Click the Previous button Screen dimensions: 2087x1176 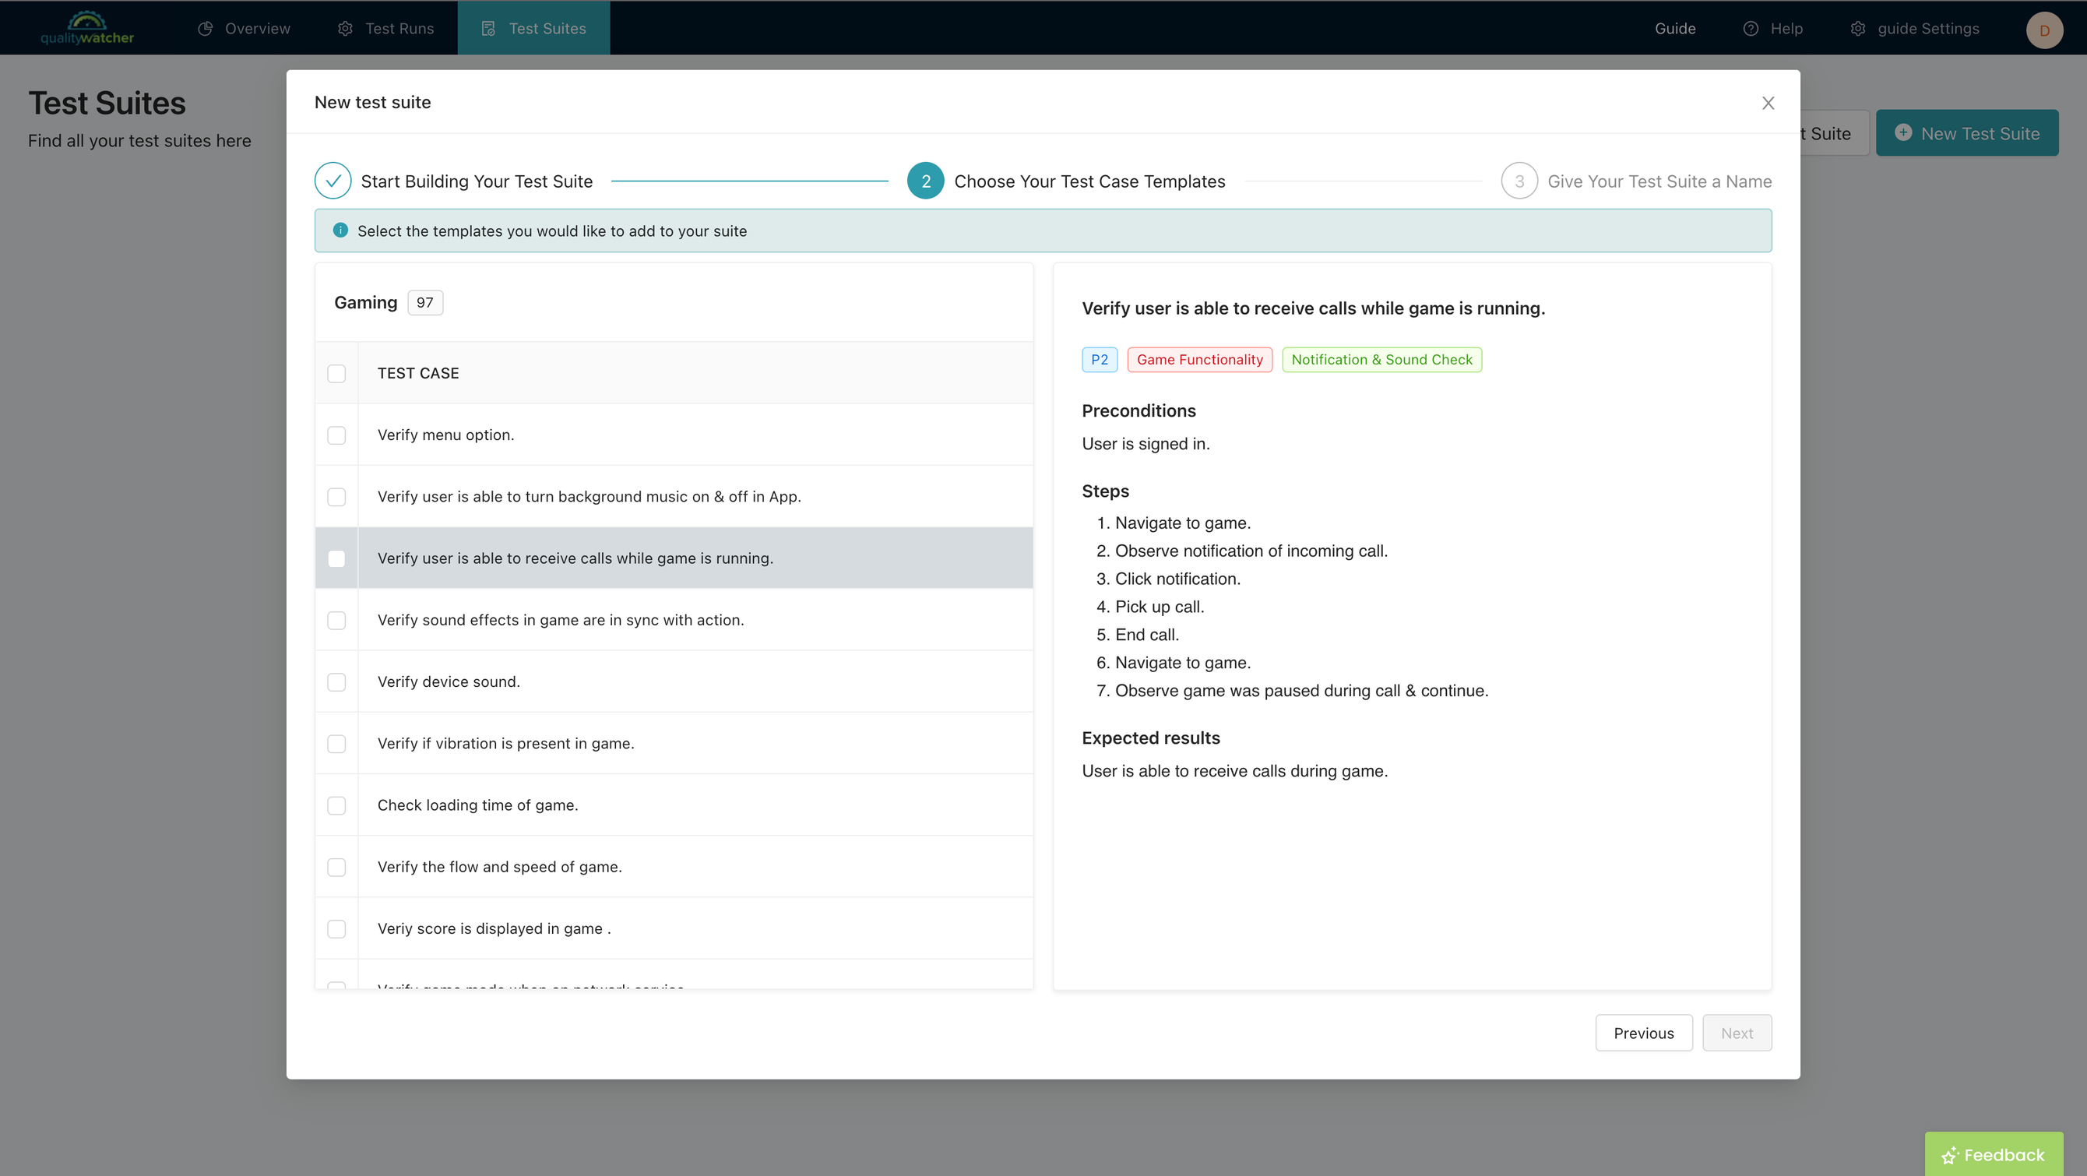coord(1643,1033)
